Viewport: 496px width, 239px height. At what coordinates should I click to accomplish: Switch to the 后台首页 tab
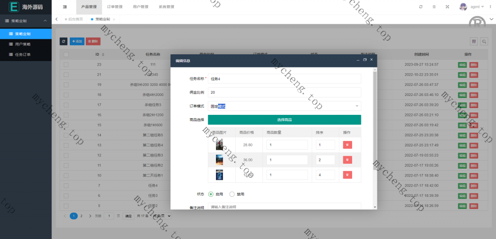point(75,19)
